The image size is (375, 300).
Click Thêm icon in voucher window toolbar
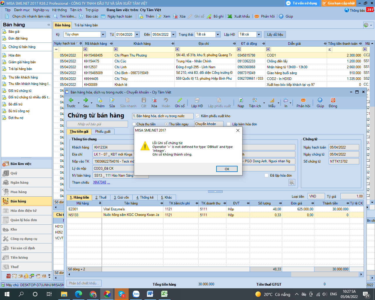(x=100, y=100)
